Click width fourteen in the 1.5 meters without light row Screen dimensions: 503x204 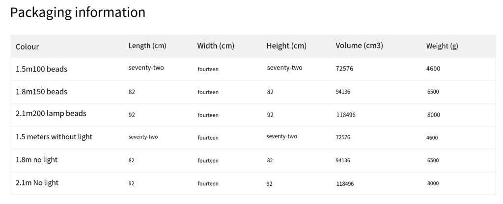[208, 138]
